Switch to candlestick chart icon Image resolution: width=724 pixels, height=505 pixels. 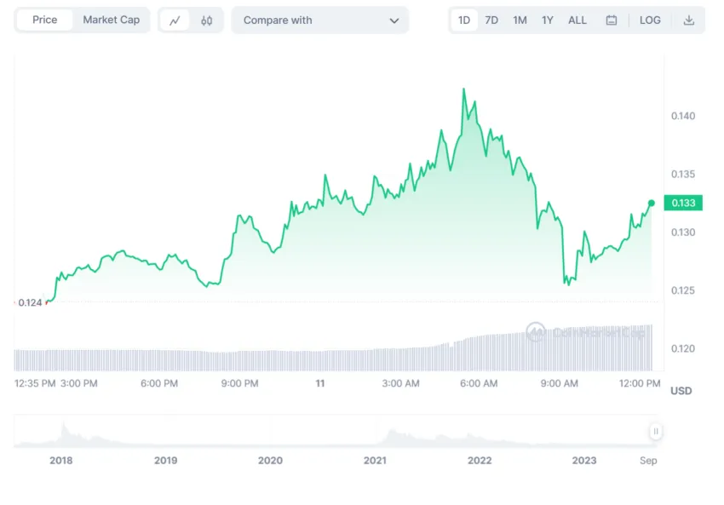pyautogui.click(x=206, y=20)
